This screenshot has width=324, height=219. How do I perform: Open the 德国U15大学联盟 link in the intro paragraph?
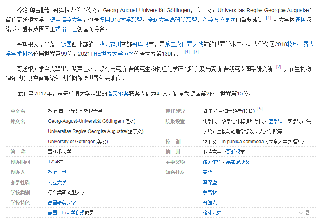click(x=121, y=20)
